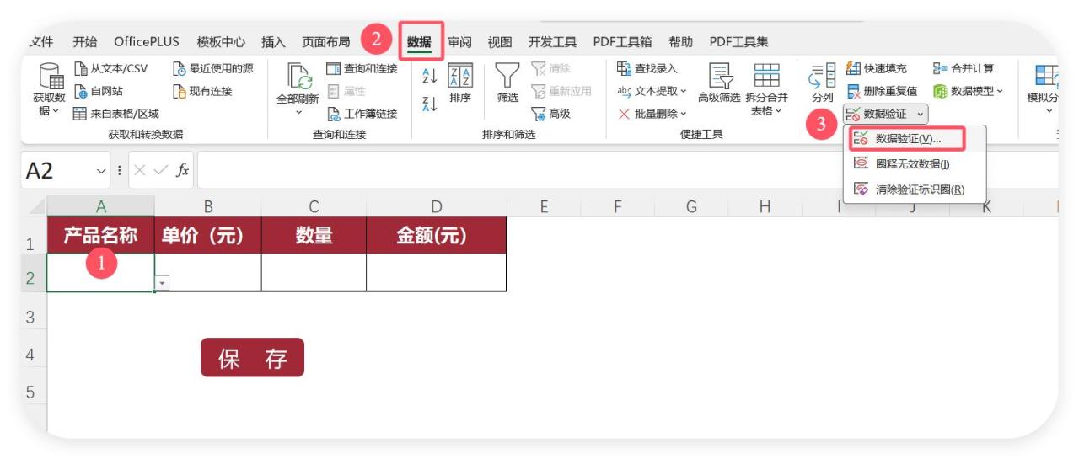Click 来自表格/区域

coord(117,114)
